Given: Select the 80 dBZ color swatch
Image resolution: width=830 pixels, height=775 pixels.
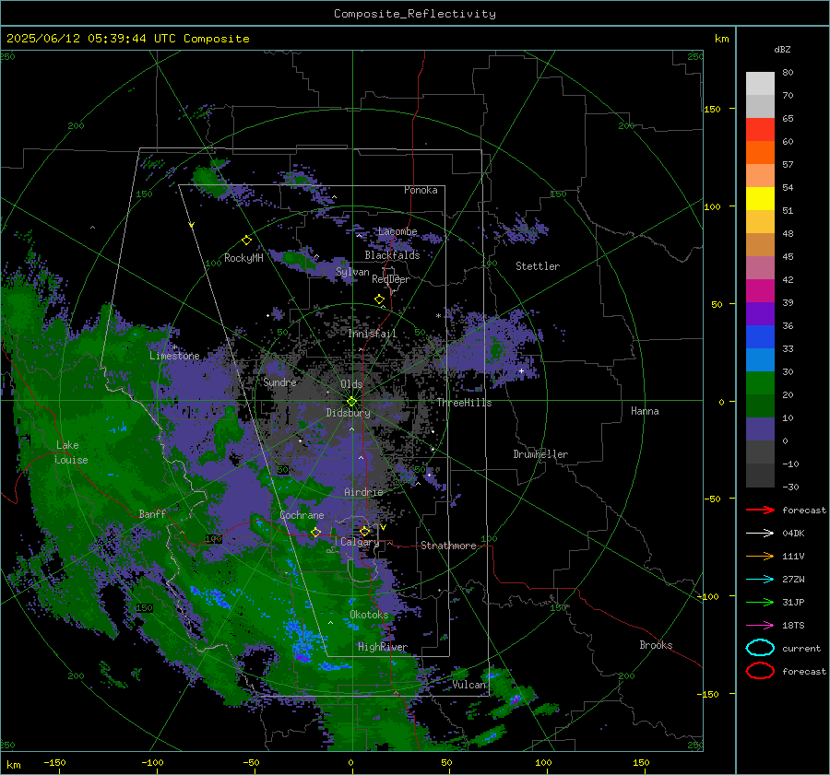Looking at the screenshot, I should (760, 84).
